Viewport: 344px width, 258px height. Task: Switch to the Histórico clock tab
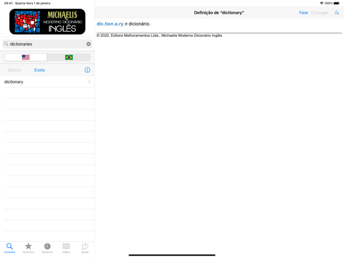(47, 248)
